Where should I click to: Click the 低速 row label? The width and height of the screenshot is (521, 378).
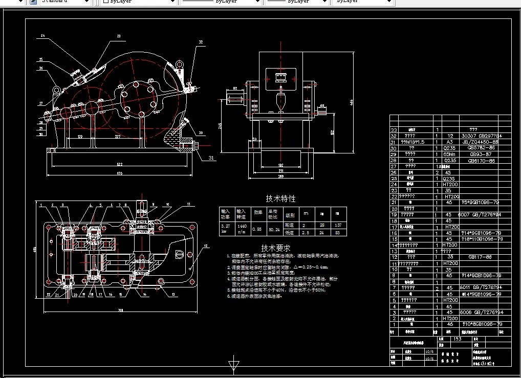289,233
